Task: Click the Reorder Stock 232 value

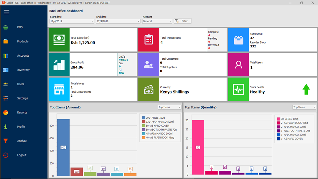Action: pyautogui.click(x=253, y=46)
